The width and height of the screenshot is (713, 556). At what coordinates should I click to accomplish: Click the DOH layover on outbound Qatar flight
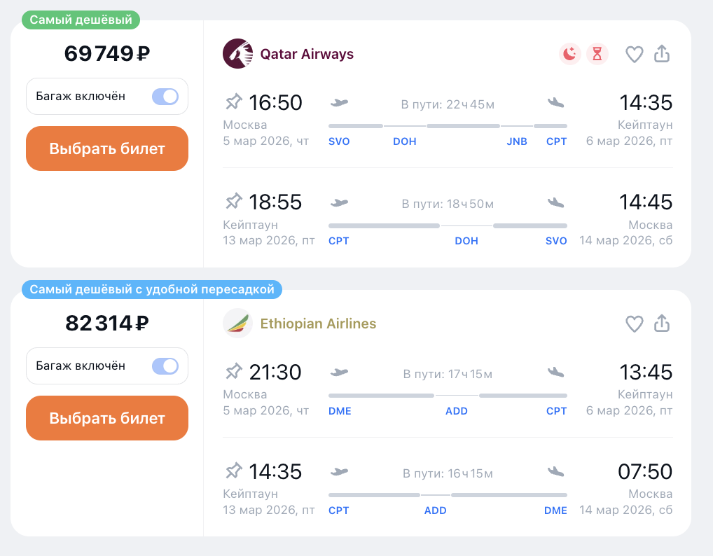point(404,141)
